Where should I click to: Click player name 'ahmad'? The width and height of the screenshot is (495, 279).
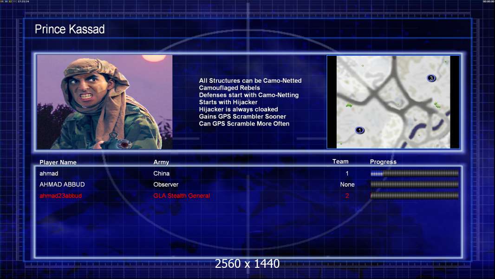(49, 173)
